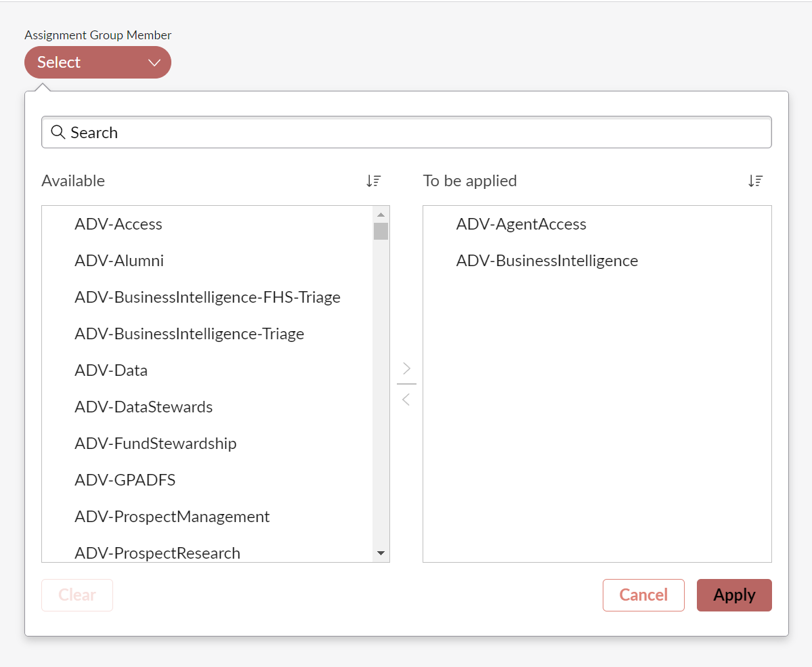The image size is (812, 667).
Task: Select ADV-AgentAccess under To be applied
Action: tap(521, 223)
